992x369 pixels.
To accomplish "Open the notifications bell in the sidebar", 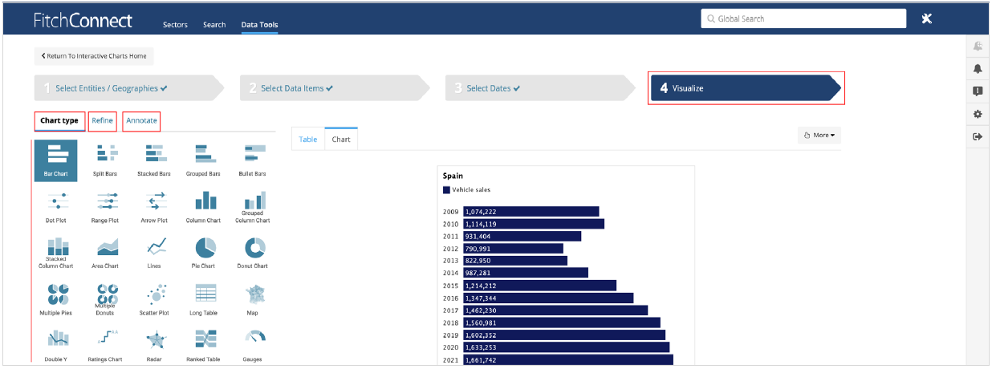I will pos(977,68).
